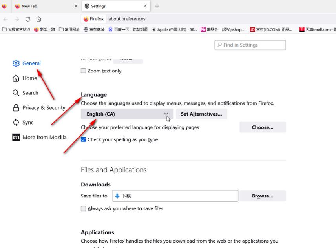This screenshot has height=248, width=336.
Task: Click the Sync arrows icon
Action: coord(16,123)
